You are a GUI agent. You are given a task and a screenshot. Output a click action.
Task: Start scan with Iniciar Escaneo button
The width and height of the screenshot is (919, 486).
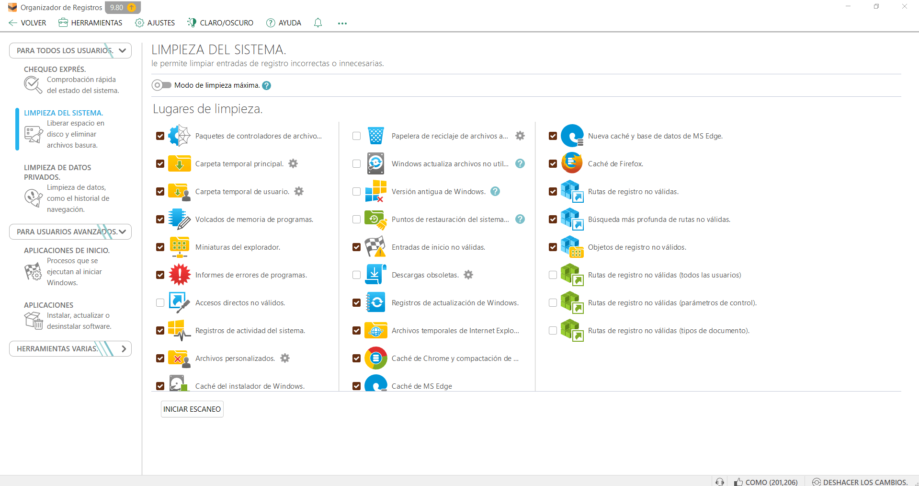(x=192, y=409)
